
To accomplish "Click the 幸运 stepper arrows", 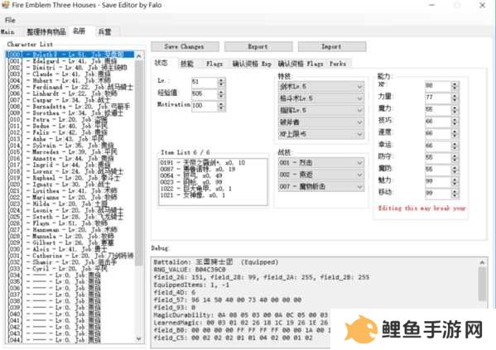I will coord(455,146).
